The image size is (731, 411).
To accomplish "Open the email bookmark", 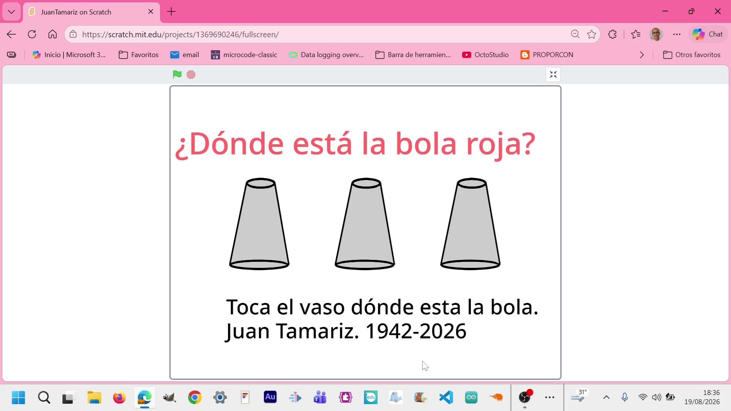I will 185,55.
